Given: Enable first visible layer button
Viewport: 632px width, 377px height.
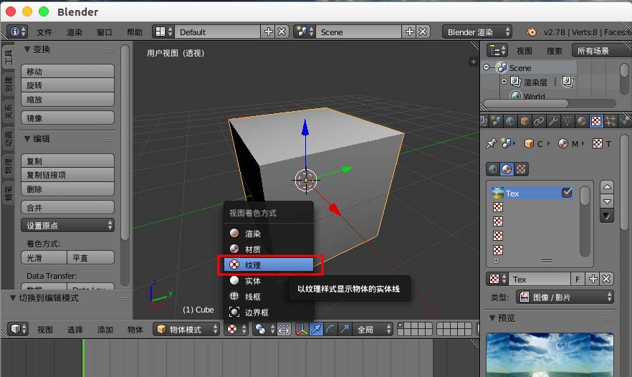Looking at the screenshot, I should point(401,326).
